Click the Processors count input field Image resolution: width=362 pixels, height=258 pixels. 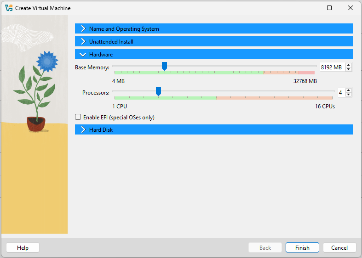(x=341, y=93)
